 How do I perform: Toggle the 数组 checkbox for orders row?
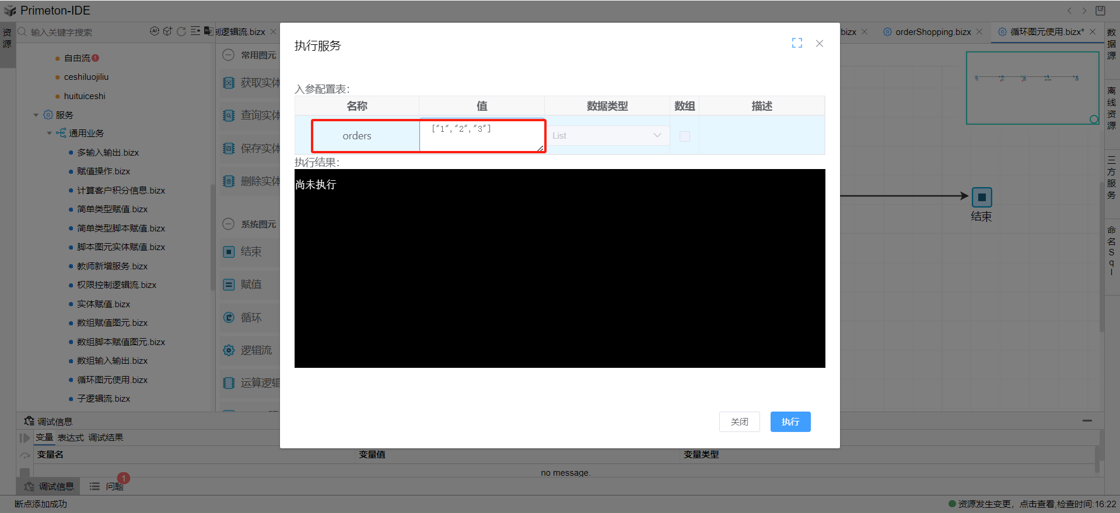684,136
